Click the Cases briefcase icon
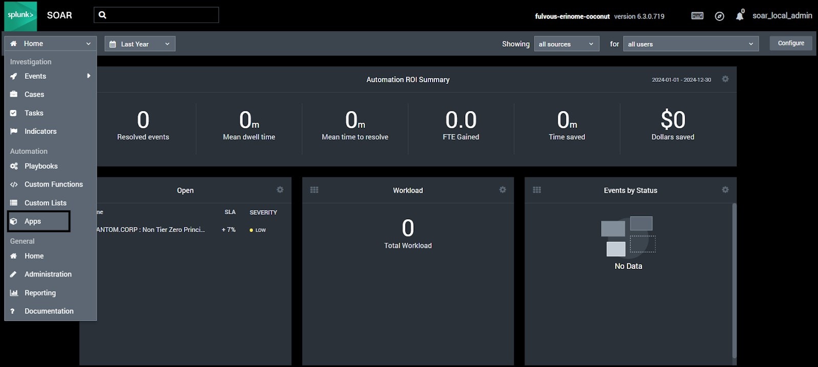Viewport: 818px width, 367px height. pos(14,95)
